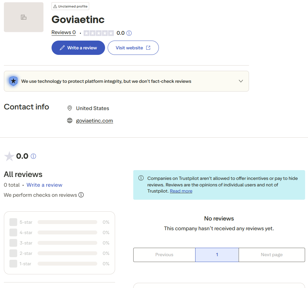Viewport: 308px width, 288px height.
Task: Collapse the Reviews 0 underlined link
Action: pos(64,32)
